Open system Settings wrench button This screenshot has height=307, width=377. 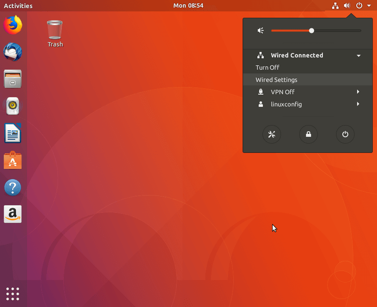click(x=272, y=134)
